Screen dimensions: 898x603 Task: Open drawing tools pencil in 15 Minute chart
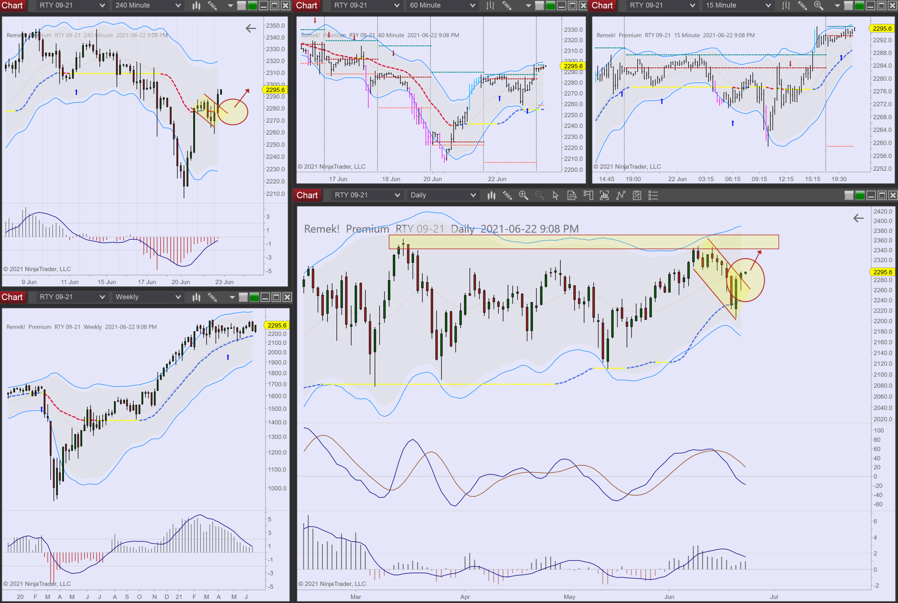click(802, 5)
